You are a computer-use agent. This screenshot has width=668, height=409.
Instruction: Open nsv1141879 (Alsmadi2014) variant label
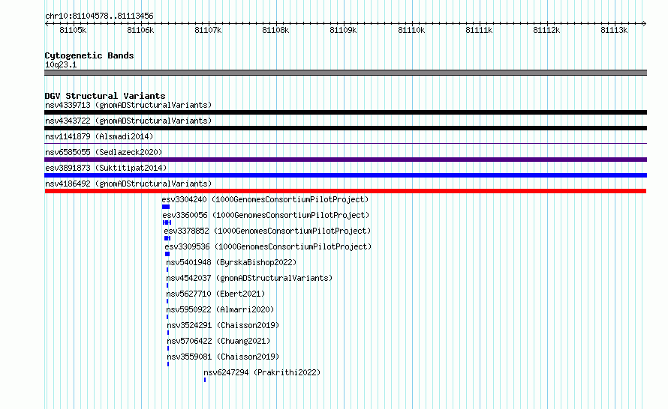tap(99, 136)
